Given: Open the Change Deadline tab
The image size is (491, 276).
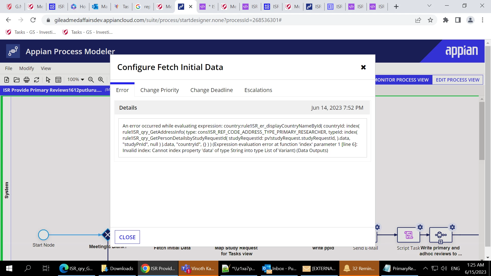Looking at the screenshot, I should point(211,90).
